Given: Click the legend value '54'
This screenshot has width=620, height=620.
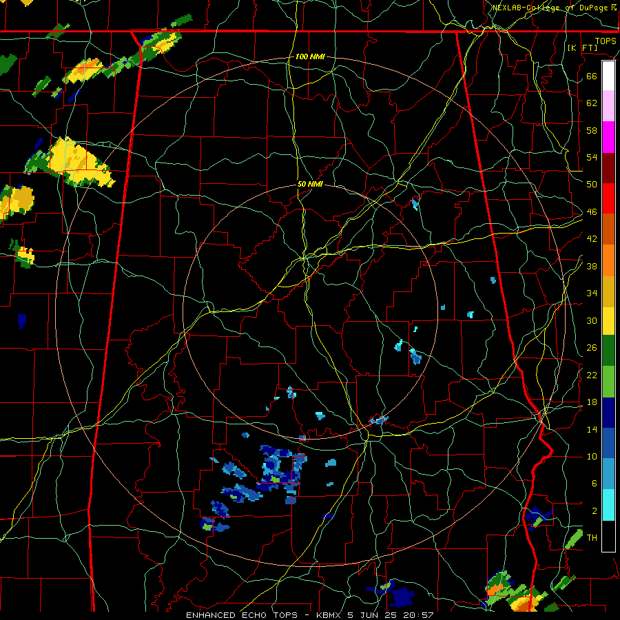Looking at the screenshot, I should click(592, 157).
